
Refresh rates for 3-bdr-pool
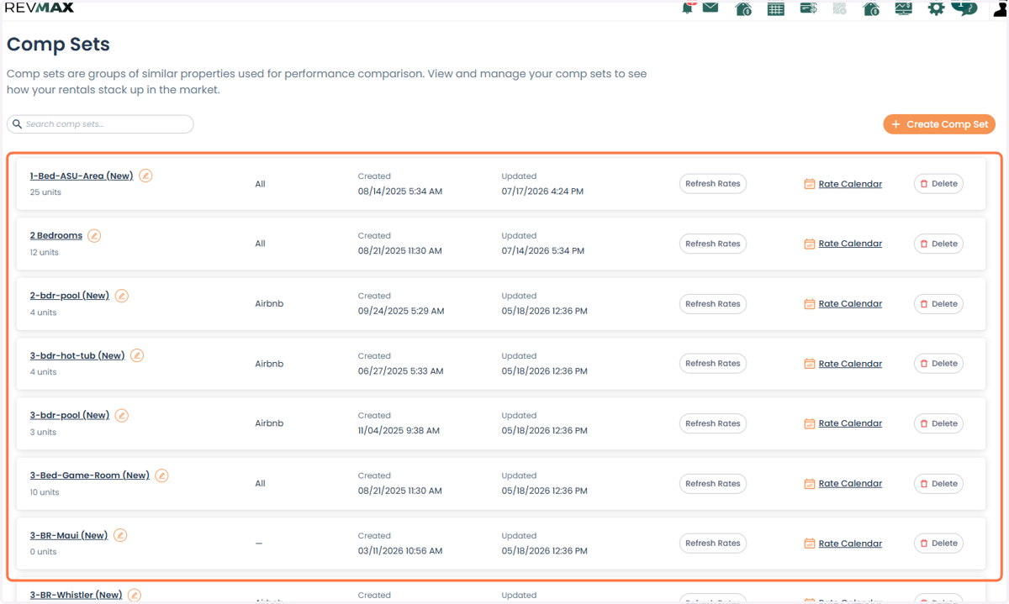713,423
